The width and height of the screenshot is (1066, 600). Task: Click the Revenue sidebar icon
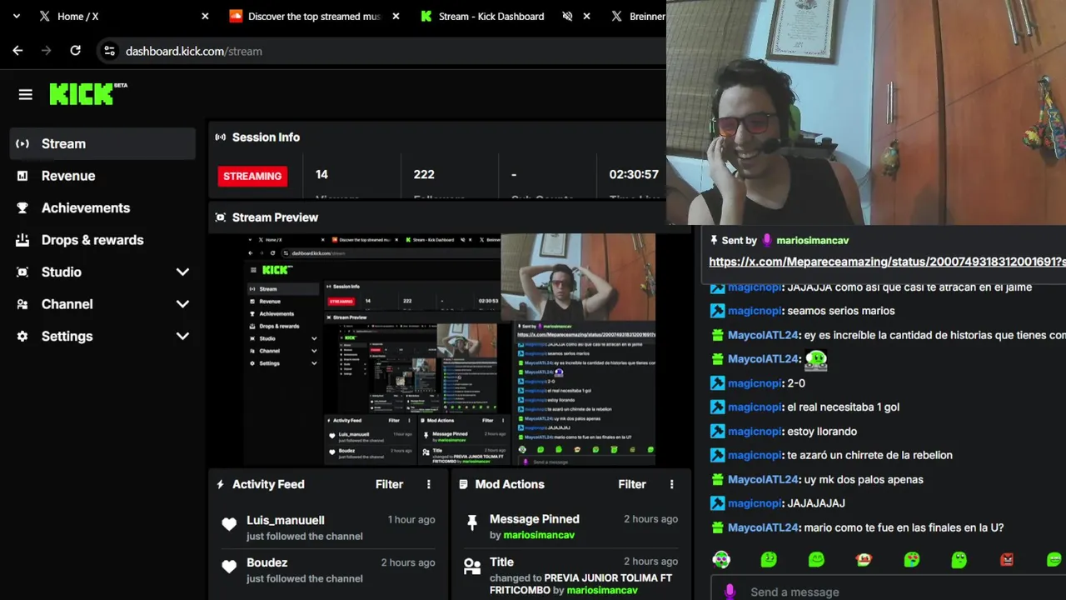pyautogui.click(x=22, y=176)
